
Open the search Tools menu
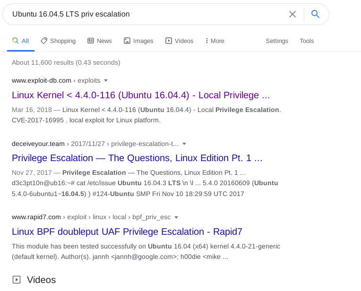tap(307, 41)
